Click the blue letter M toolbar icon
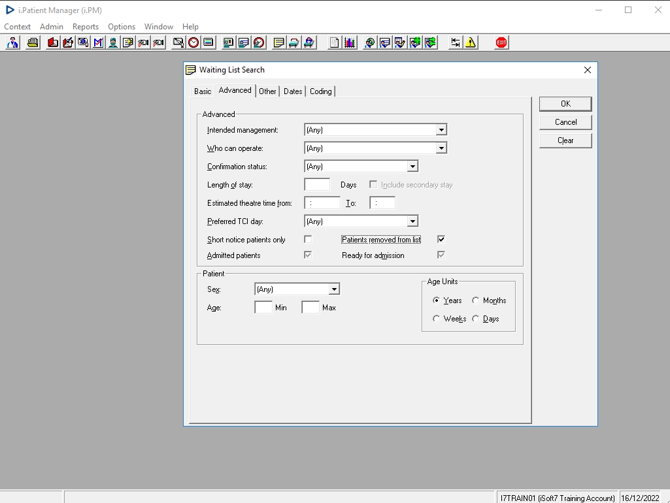This screenshot has height=503, width=670. [x=98, y=42]
